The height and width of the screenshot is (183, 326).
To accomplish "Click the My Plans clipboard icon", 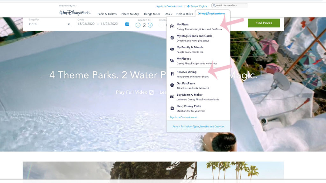I will click(172, 26).
